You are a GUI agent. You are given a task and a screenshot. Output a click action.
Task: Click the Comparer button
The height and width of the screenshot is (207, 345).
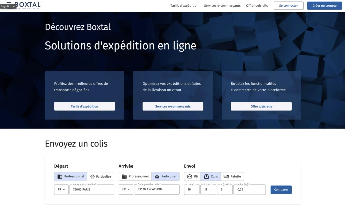coord(281,189)
